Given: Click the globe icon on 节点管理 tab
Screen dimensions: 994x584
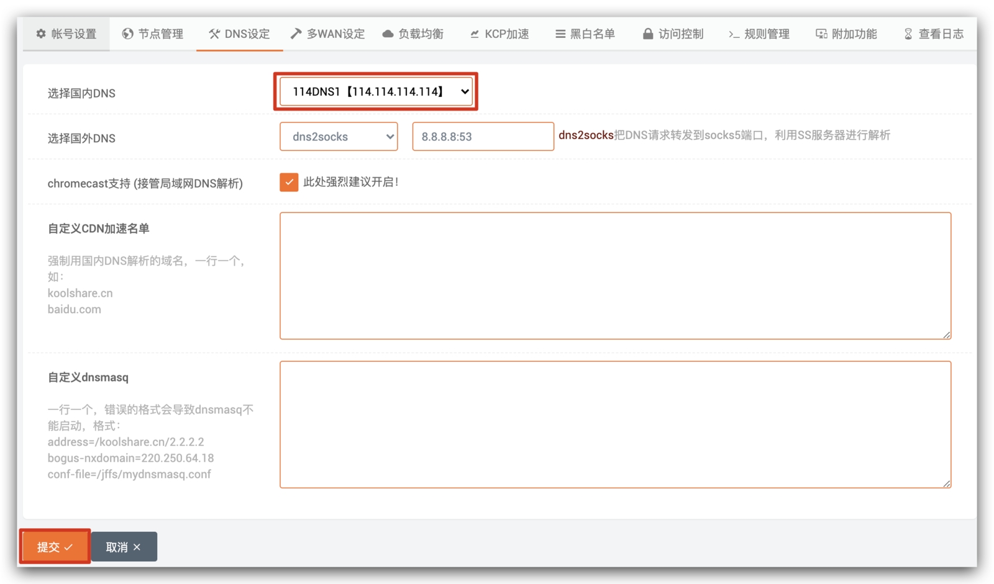Looking at the screenshot, I should pyautogui.click(x=127, y=34).
